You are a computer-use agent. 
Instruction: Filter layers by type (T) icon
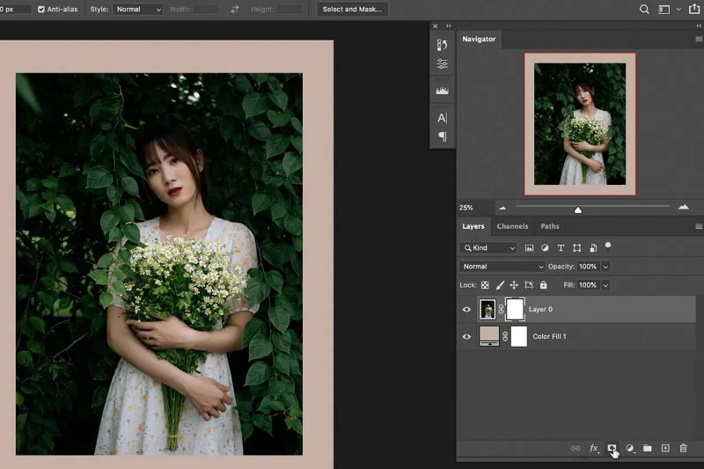(x=561, y=248)
